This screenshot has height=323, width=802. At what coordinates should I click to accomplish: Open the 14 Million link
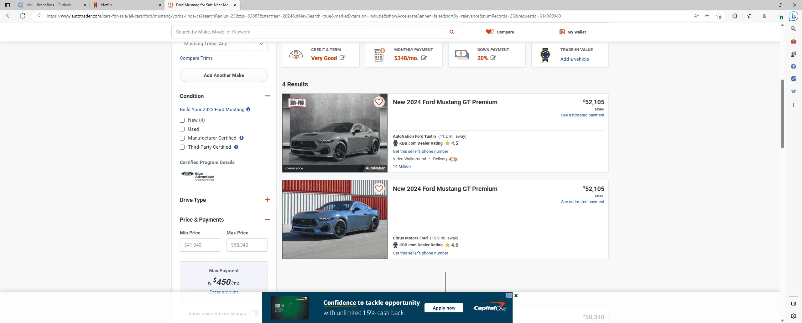tap(402, 167)
